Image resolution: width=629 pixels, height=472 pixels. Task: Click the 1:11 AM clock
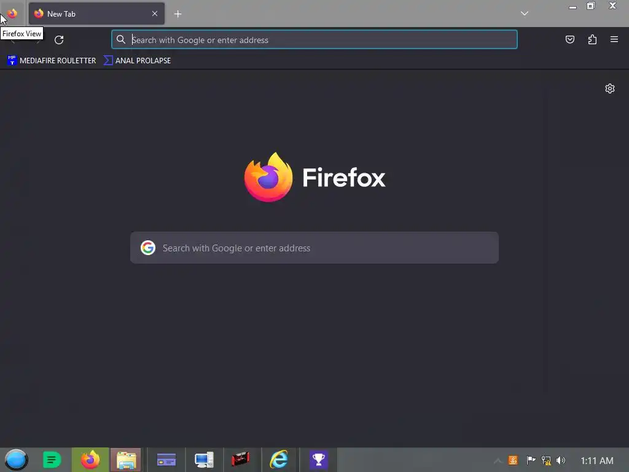597,460
